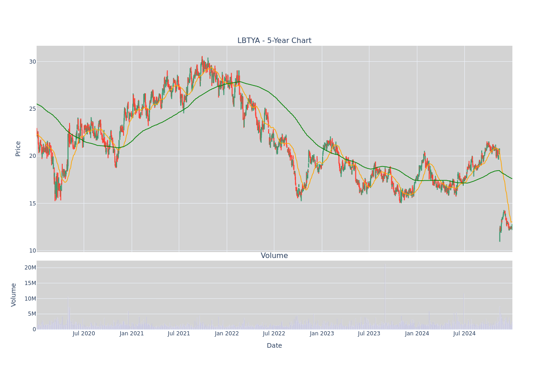Click the price axis value 25
The image size is (549, 366).
(x=32, y=109)
